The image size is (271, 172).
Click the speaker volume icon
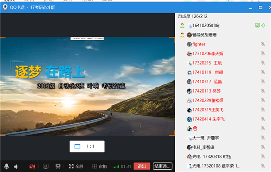tap(16, 167)
